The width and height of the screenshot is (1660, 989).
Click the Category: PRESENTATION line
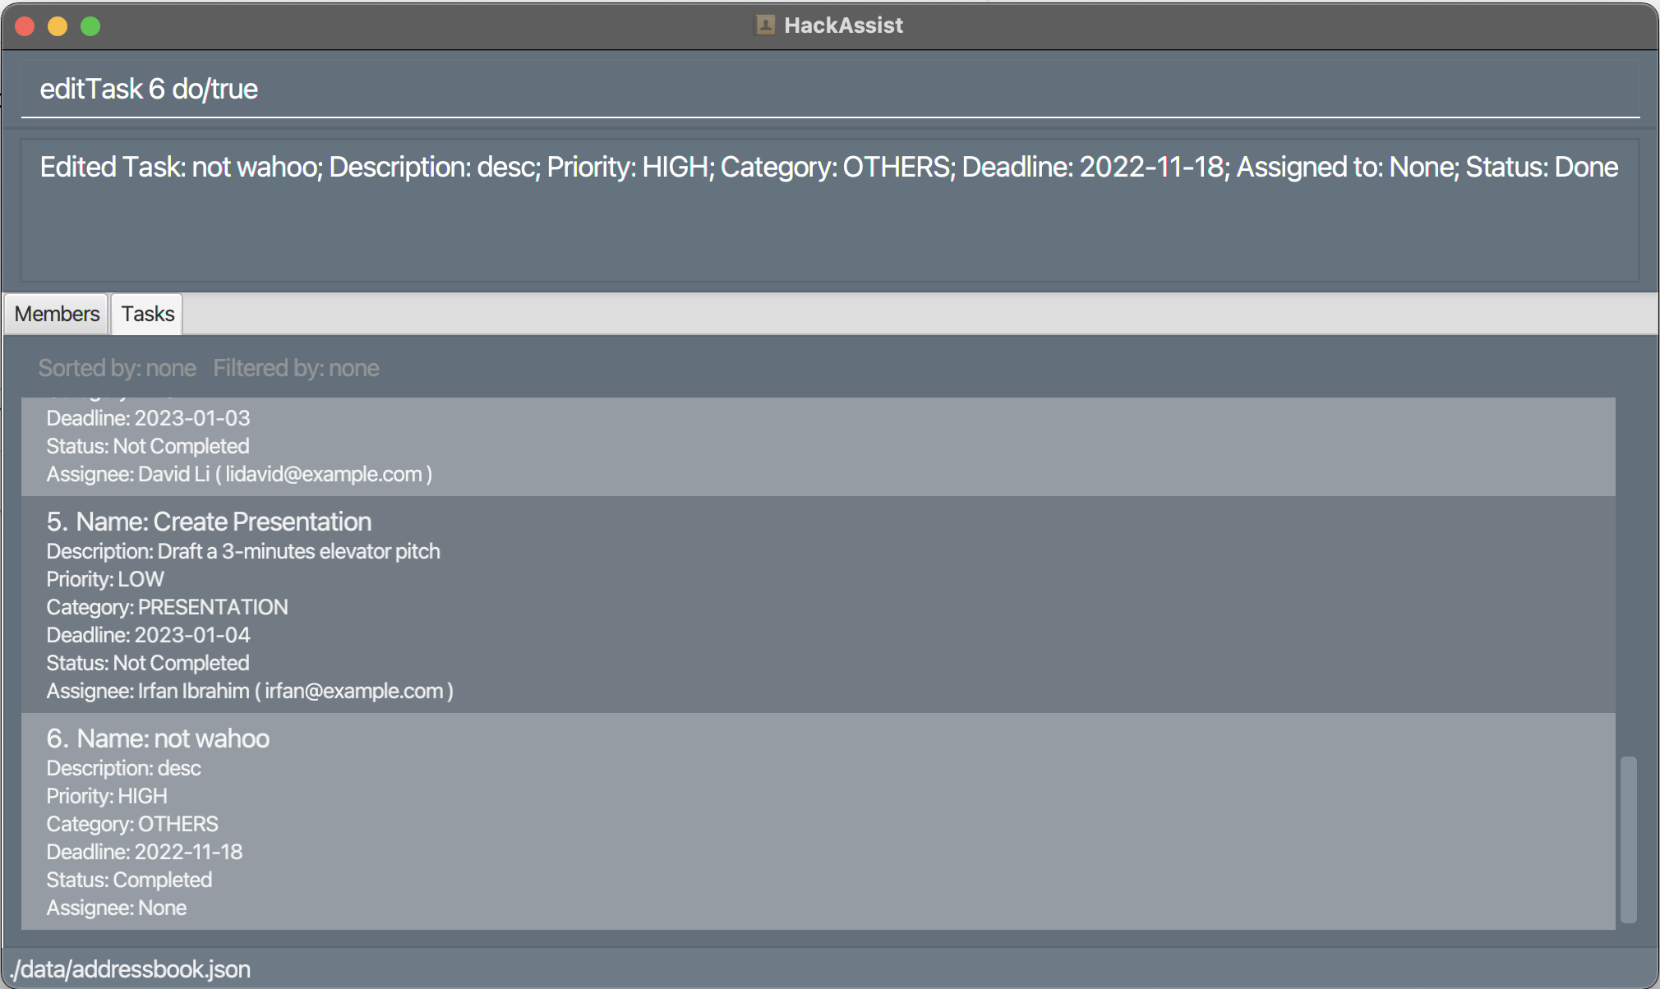[167, 607]
